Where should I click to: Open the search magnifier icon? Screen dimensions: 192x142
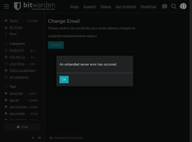click(x=174, y=6)
